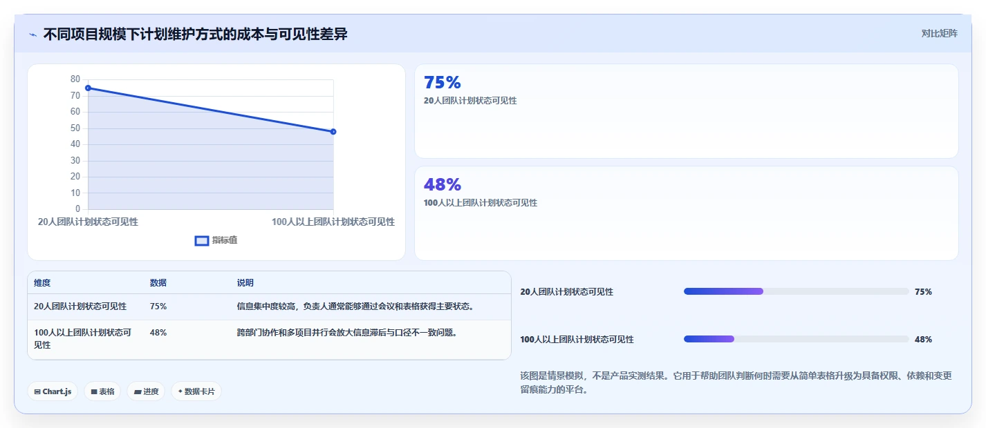Select the 进度 tag chip
Screen dimensions: 986x428
coord(146,391)
